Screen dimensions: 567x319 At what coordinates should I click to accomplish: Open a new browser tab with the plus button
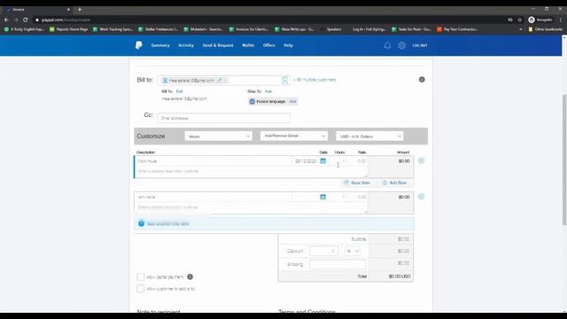(80, 10)
